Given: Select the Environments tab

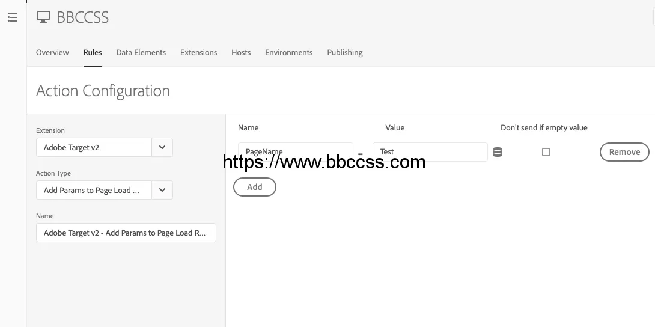Looking at the screenshot, I should 288,53.
